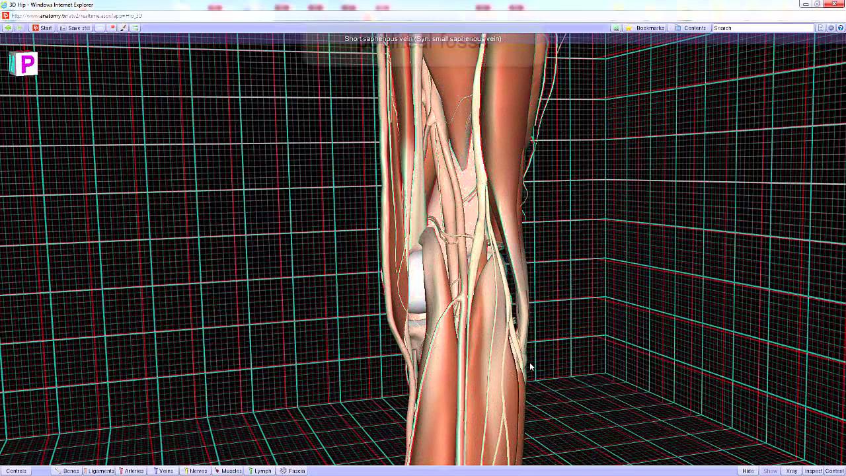
Task: Toggle the Muscles layer
Action: pyautogui.click(x=228, y=471)
